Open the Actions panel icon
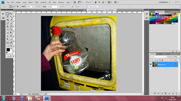This screenshot has height=101, width=181. (x=147, y=18)
